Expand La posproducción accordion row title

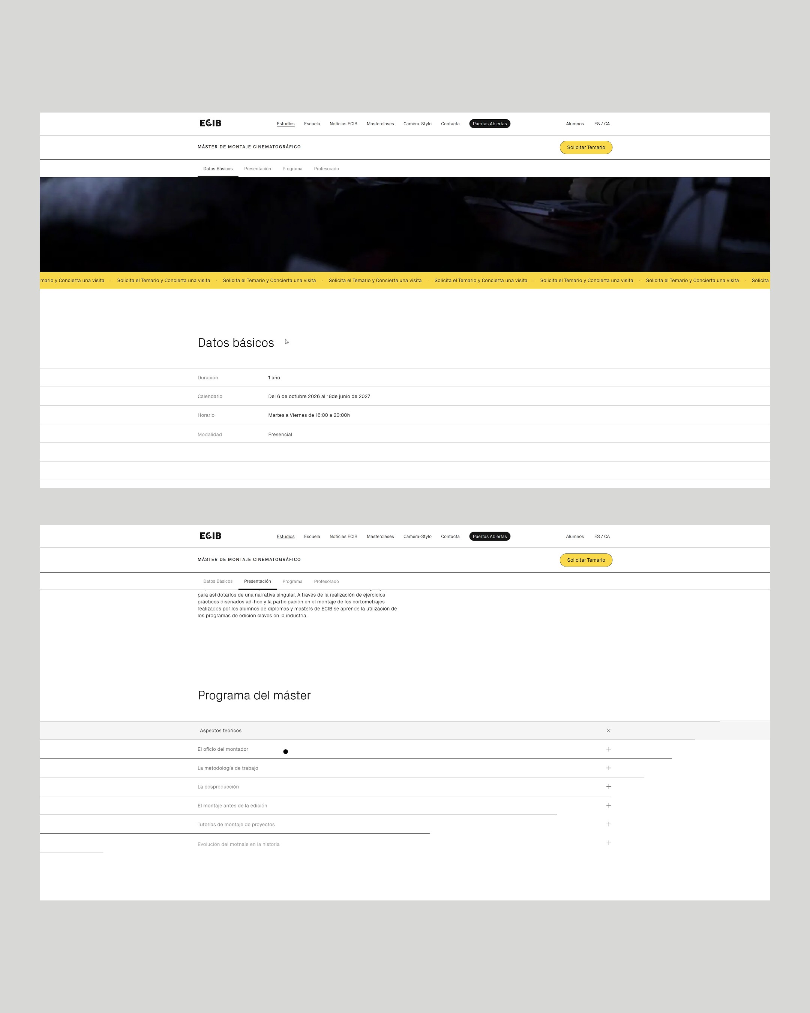click(218, 787)
